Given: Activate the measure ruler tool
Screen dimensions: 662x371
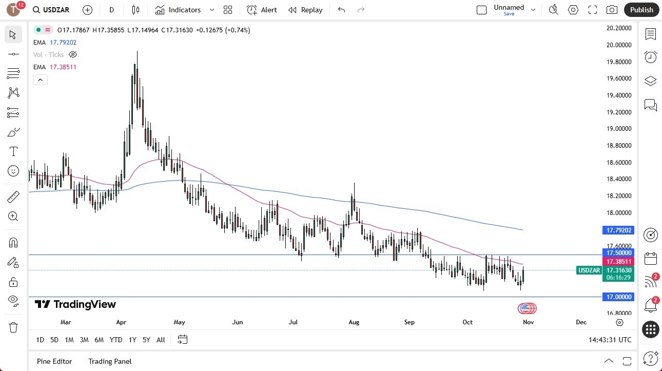Looking at the screenshot, I should point(13,197).
